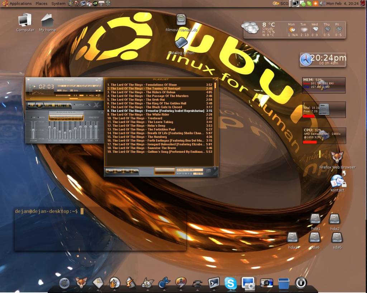Image resolution: width=367 pixels, height=293 pixels.
Task: Click the stop button in XMMS
Action: (x=53, y=105)
